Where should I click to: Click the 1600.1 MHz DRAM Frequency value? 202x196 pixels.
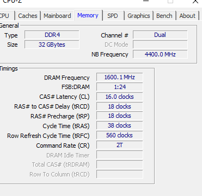pyautogui.click(x=119, y=77)
